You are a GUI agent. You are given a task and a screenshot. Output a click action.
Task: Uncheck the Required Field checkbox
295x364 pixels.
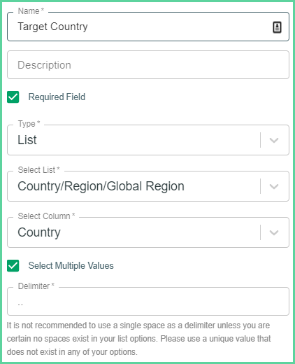[13, 97]
